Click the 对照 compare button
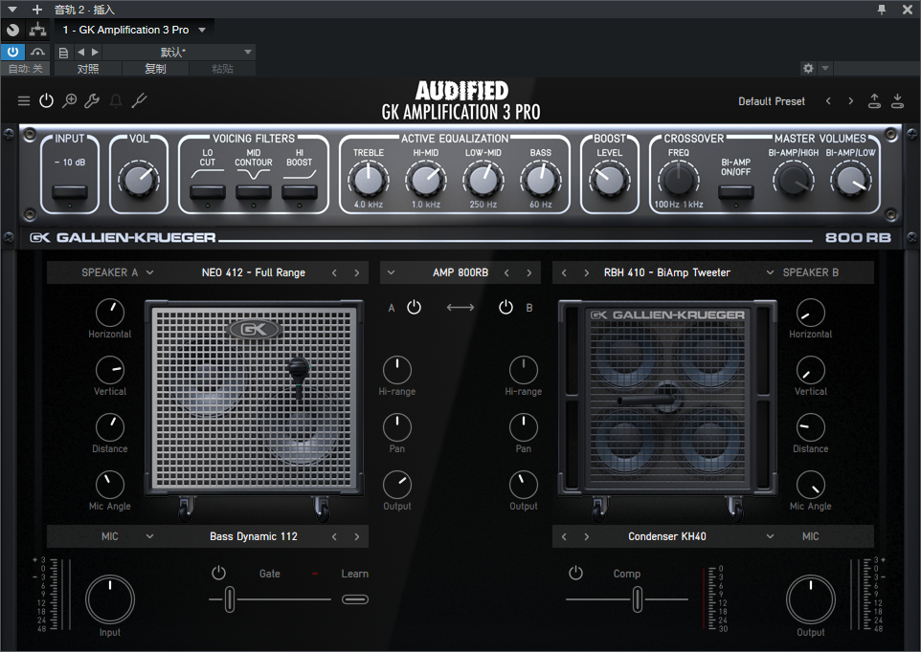Screen dimensions: 921x652 [x=88, y=69]
